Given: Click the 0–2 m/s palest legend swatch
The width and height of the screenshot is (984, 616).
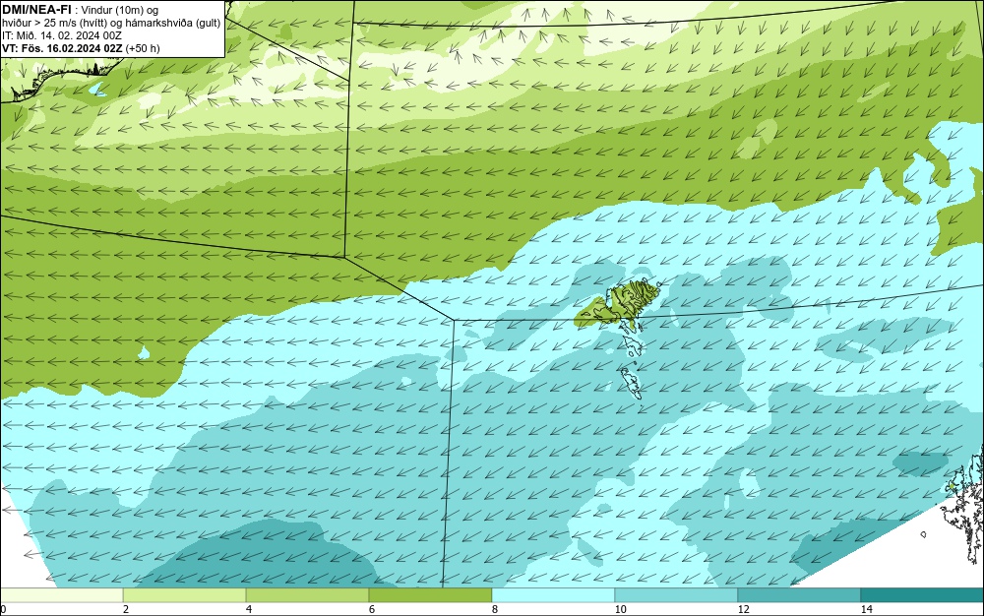Looking at the screenshot, I should click(x=61, y=595).
